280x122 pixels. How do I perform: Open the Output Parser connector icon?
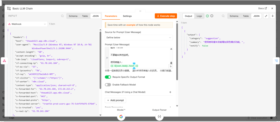[159, 117]
